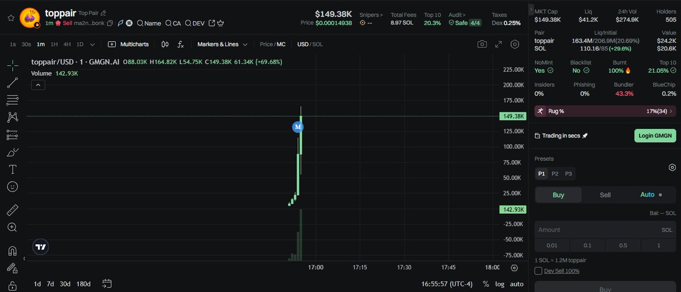Open the go-to-date calendar icon
Viewport: 681px width, 292px height.
[x=106, y=283]
